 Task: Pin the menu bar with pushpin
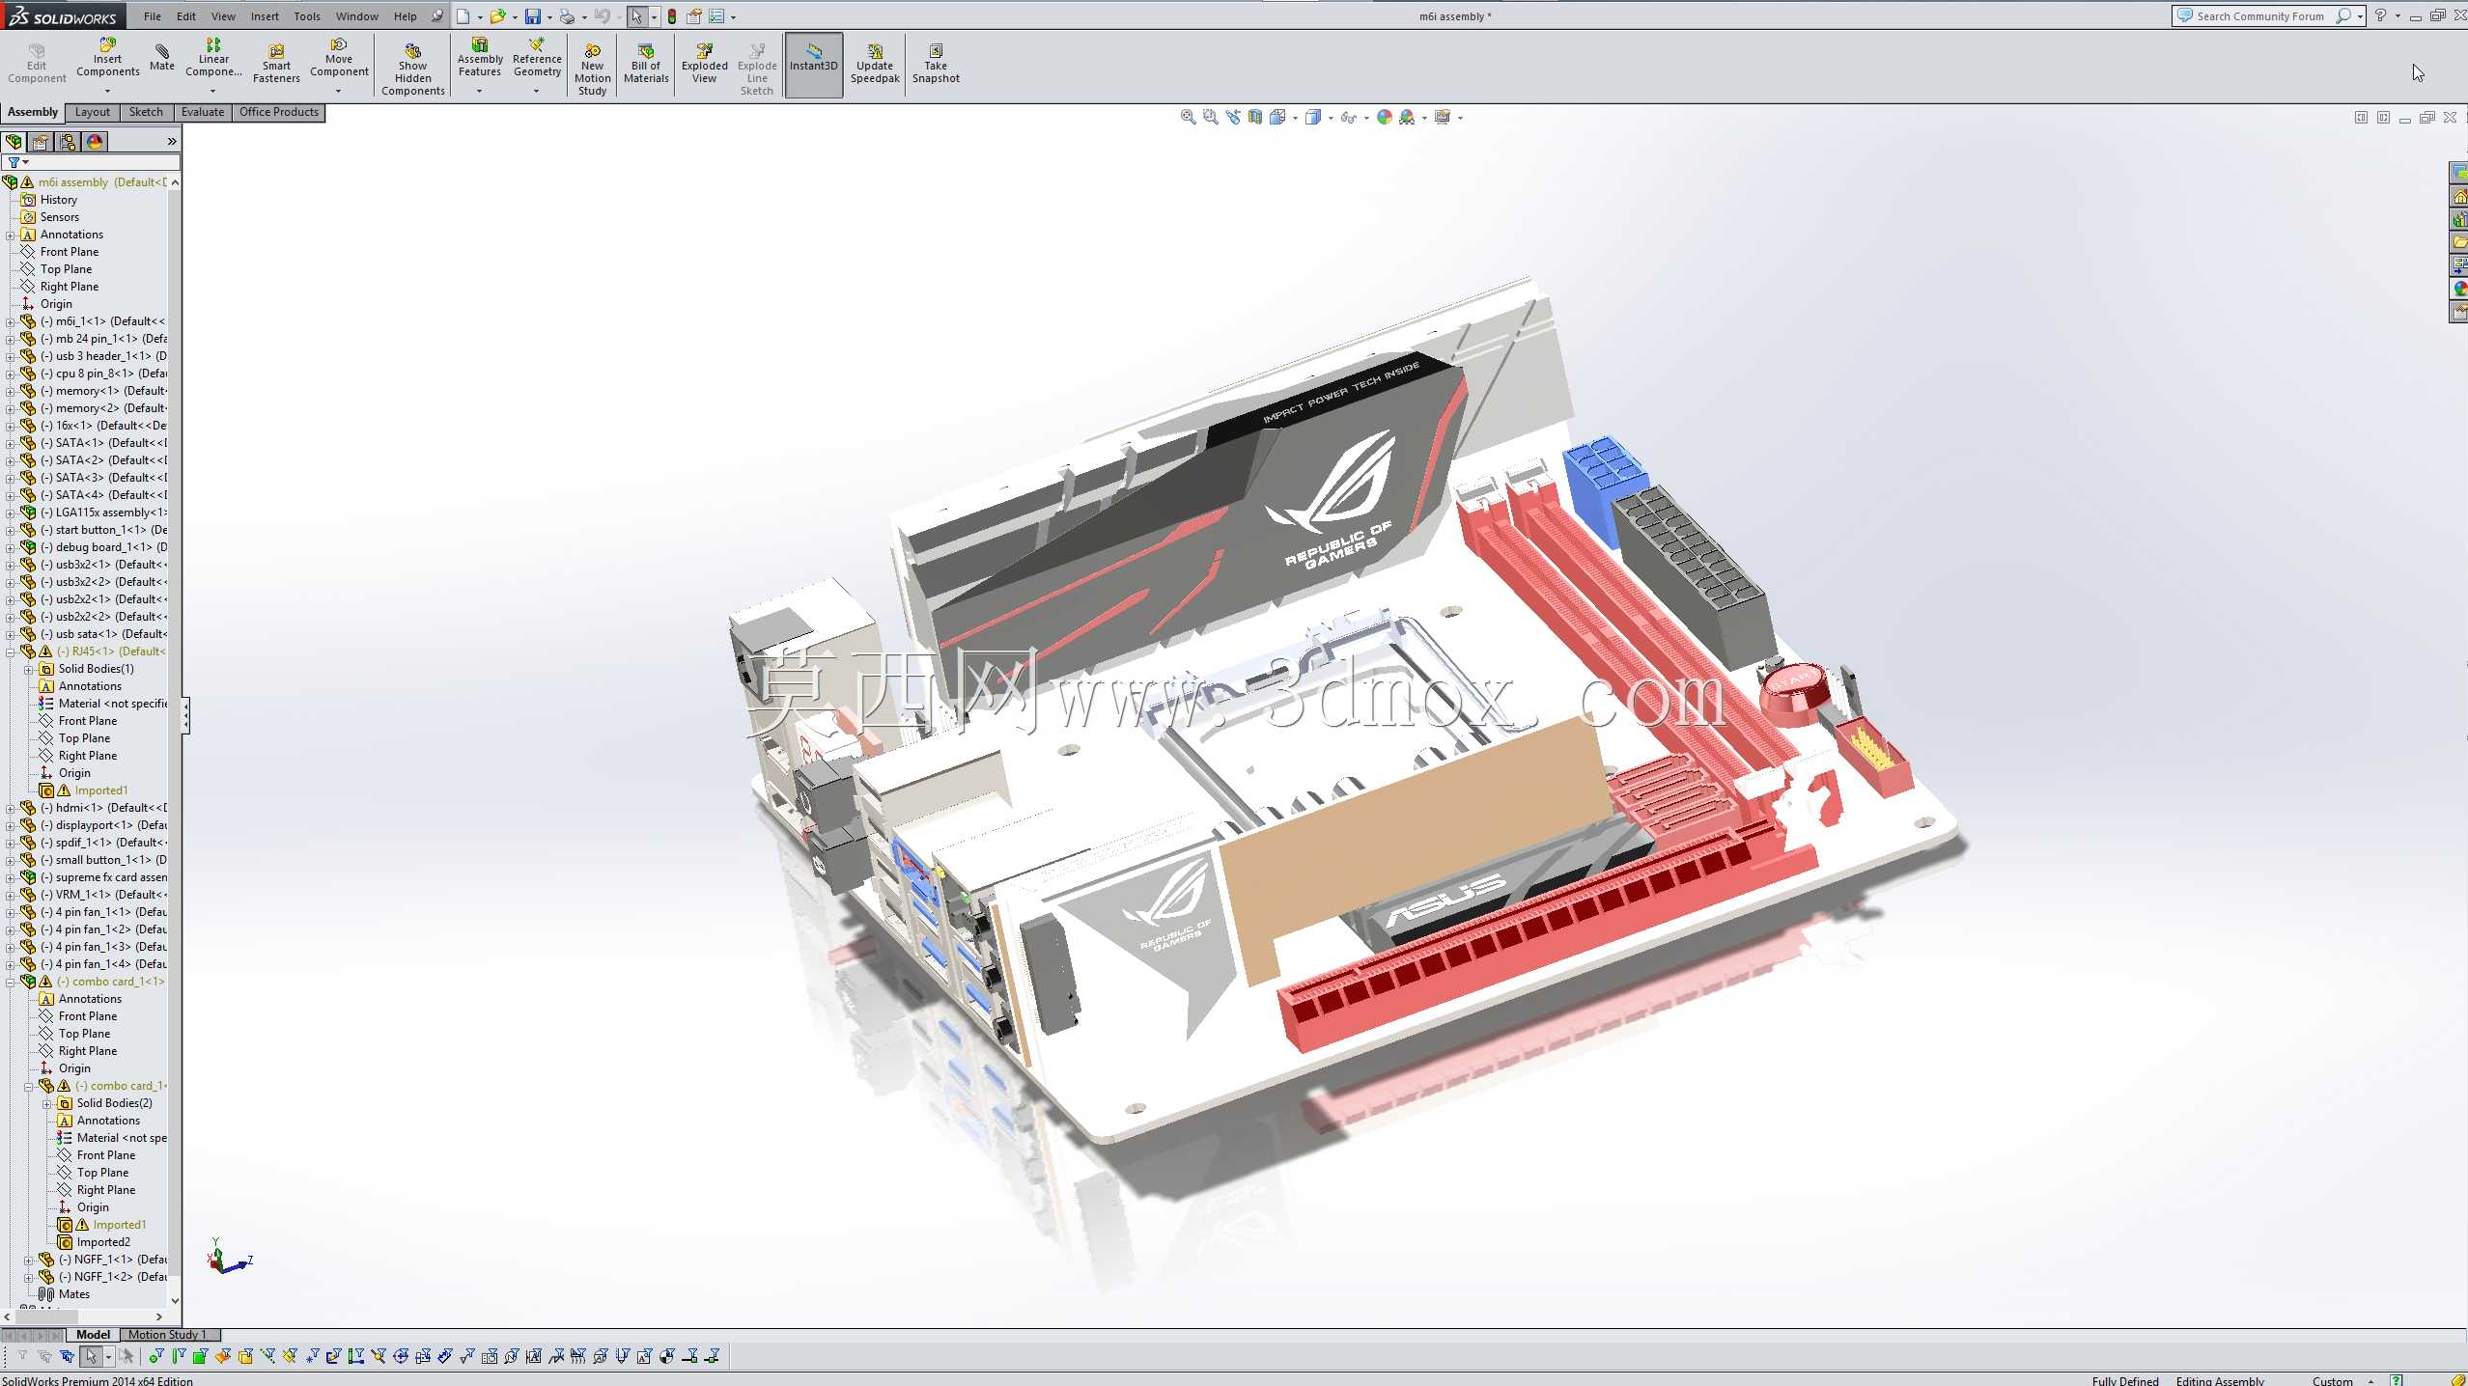437,16
